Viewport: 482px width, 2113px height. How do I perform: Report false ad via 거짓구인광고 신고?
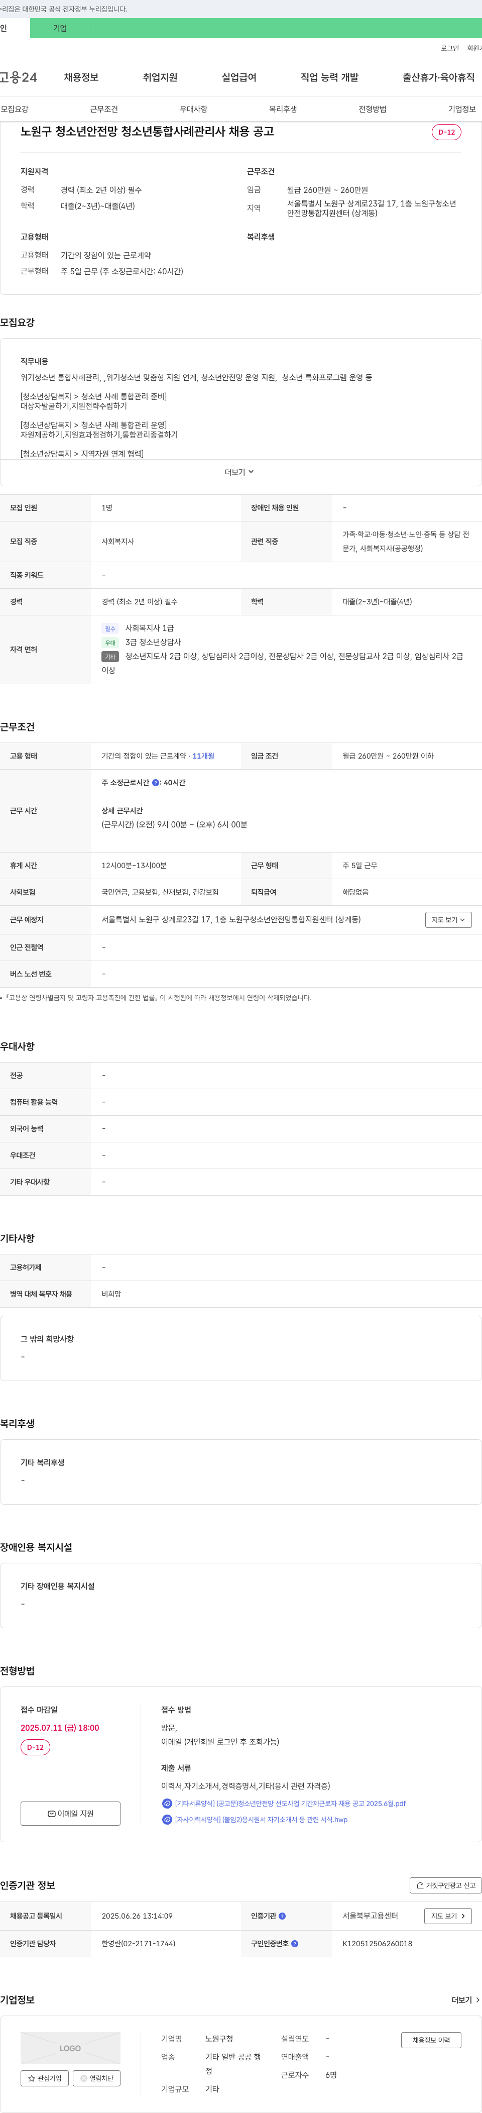445,1885
